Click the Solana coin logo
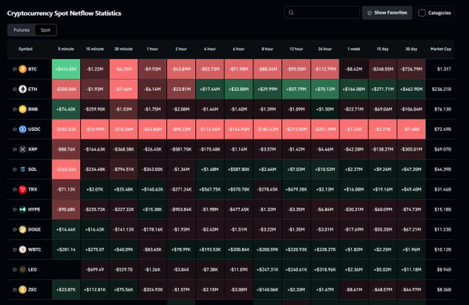The image size is (469, 305). pos(23,169)
